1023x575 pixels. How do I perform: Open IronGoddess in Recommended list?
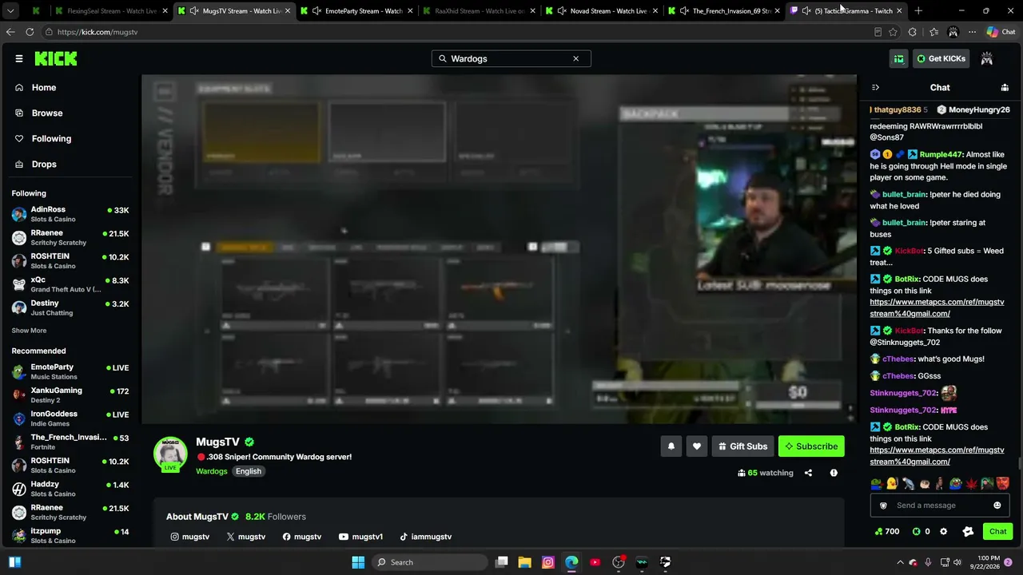click(70, 418)
